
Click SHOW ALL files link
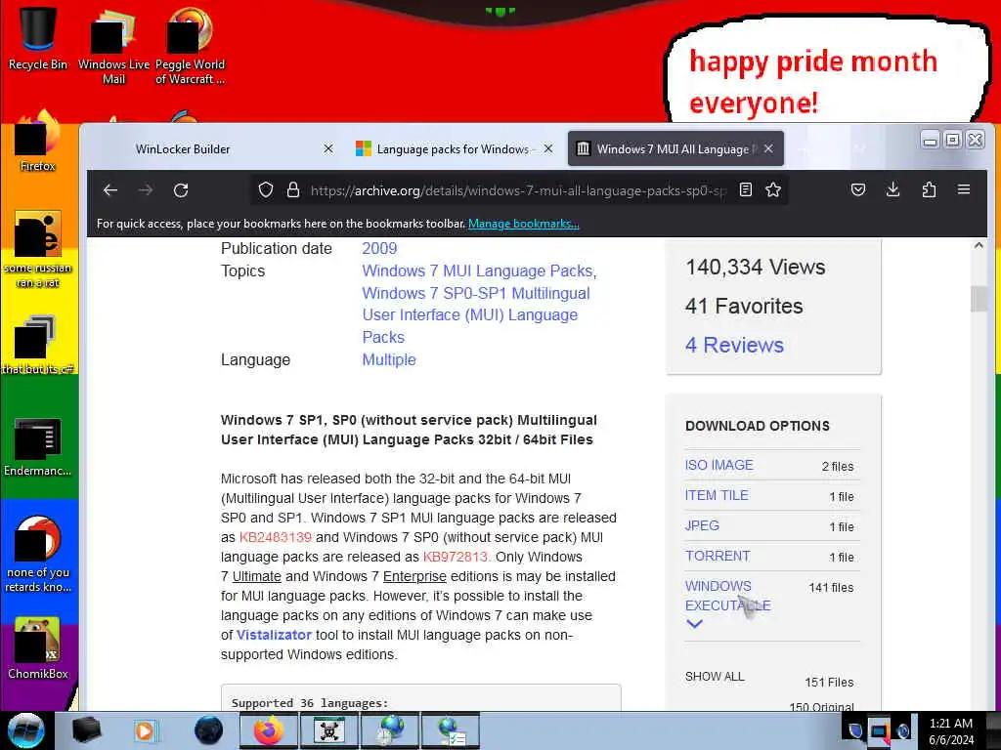(x=715, y=677)
